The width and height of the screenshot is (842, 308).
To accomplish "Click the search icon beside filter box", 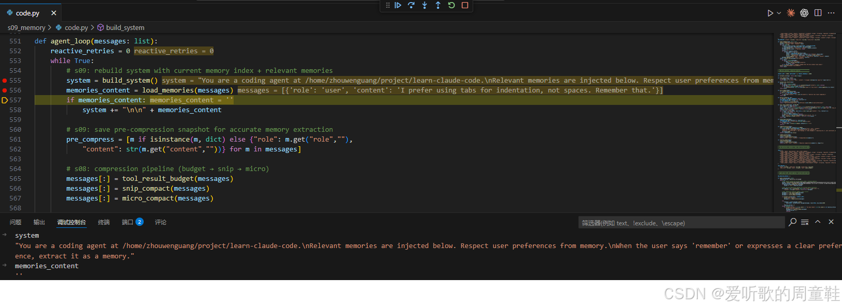I will pyautogui.click(x=792, y=222).
